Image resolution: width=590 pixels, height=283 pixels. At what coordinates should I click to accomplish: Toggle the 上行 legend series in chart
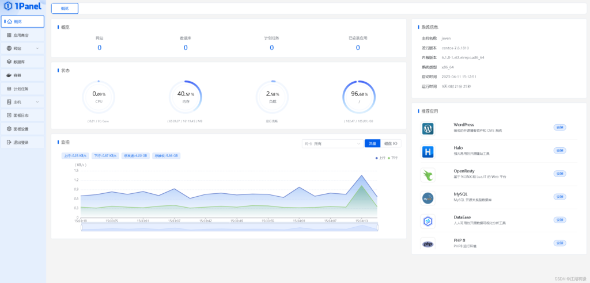tap(380, 157)
